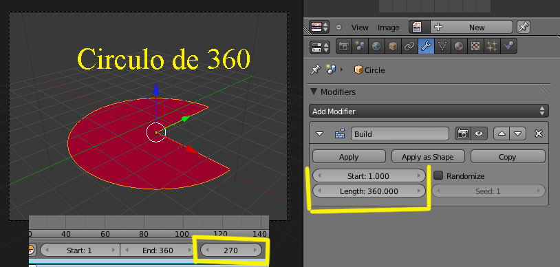Image resolution: width=560 pixels, height=267 pixels.
Task: Switch to the Particles properties tab
Action: pyautogui.click(x=492, y=47)
